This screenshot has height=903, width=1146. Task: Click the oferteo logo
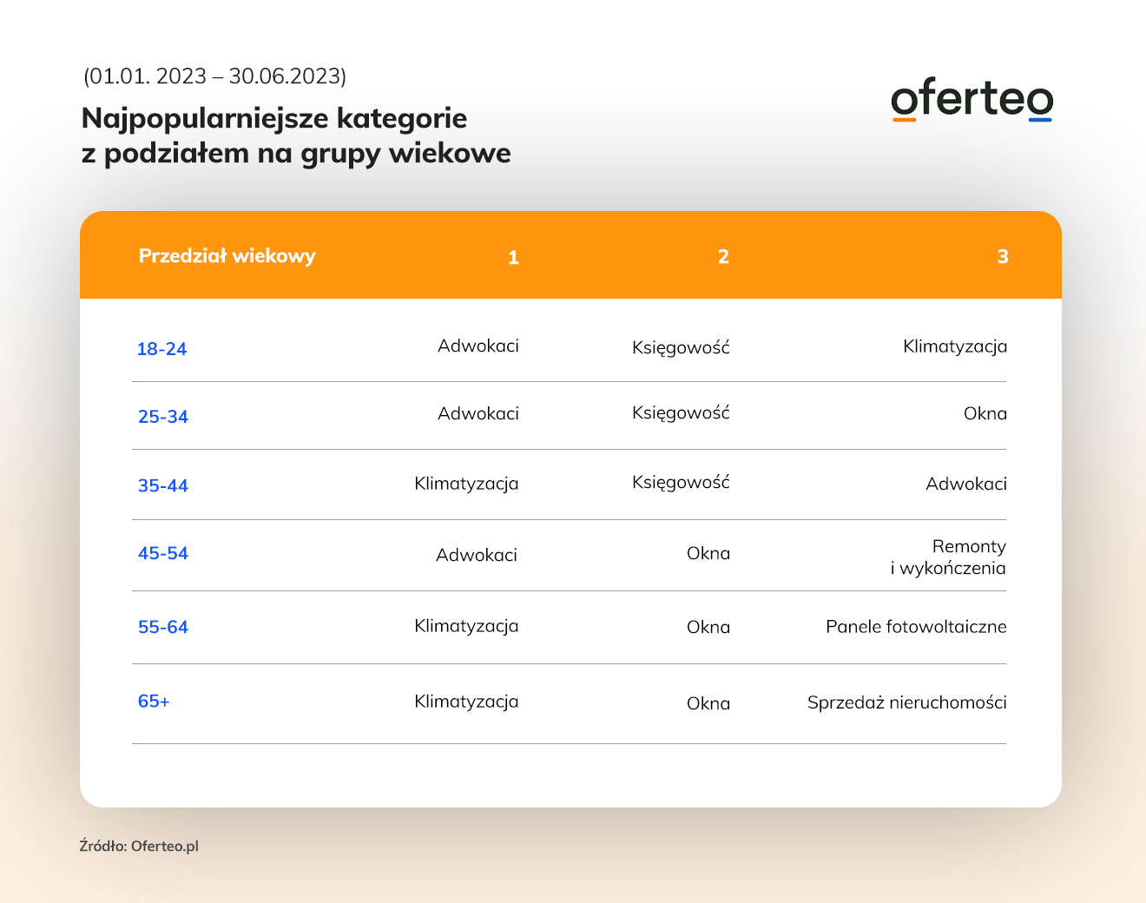coord(971,102)
